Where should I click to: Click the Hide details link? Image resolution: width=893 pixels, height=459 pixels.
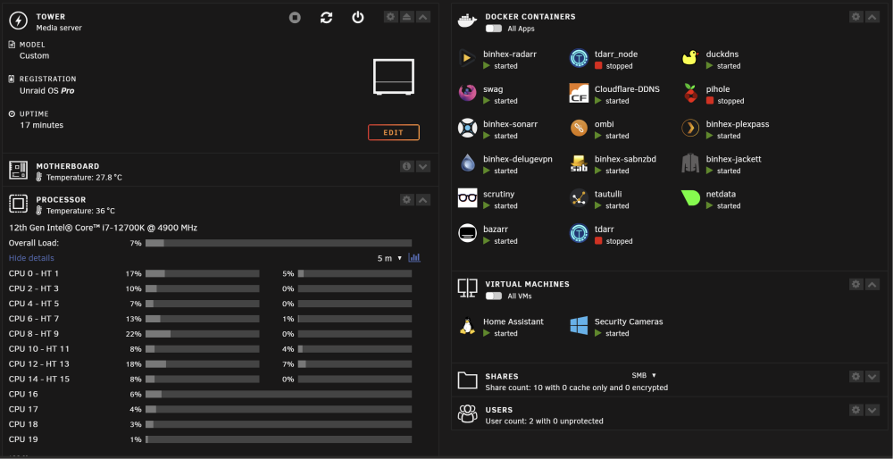tap(31, 258)
